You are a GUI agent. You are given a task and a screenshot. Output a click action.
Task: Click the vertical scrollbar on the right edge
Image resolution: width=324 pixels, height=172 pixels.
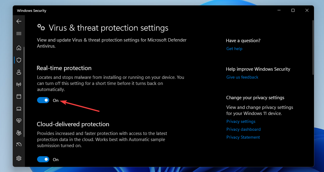313,47
